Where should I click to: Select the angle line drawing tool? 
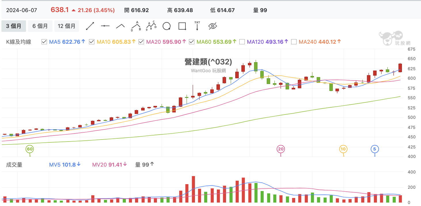pyautogui.click(x=120, y=26)
